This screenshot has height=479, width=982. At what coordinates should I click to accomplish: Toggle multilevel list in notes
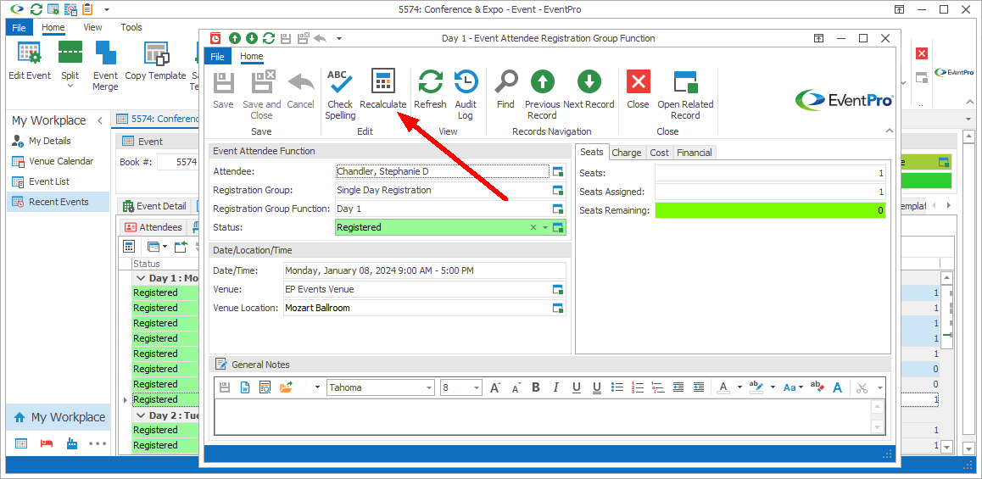pyautogui.click(x=658, y=387)
